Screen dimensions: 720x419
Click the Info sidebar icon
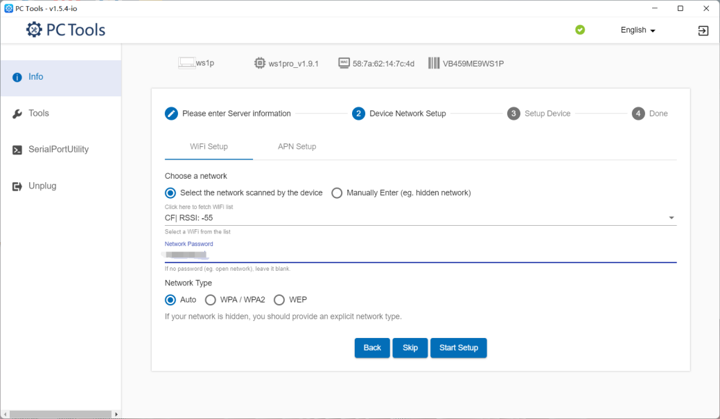(17, 78)
